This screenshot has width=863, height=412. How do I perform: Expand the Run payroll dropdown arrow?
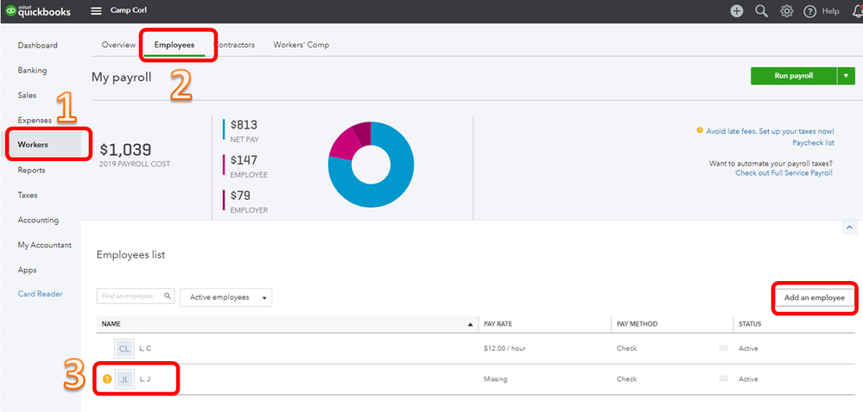coord(846,76)
